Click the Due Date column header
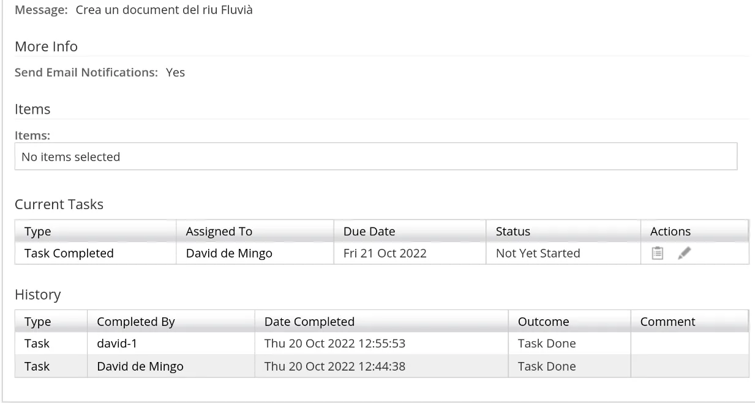755x403 pixels. coord(369,232)
